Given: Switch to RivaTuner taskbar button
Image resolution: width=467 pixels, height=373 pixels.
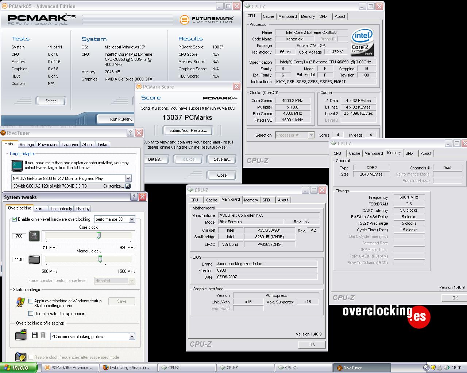Looking at the screenshot, I should [362, 368].
